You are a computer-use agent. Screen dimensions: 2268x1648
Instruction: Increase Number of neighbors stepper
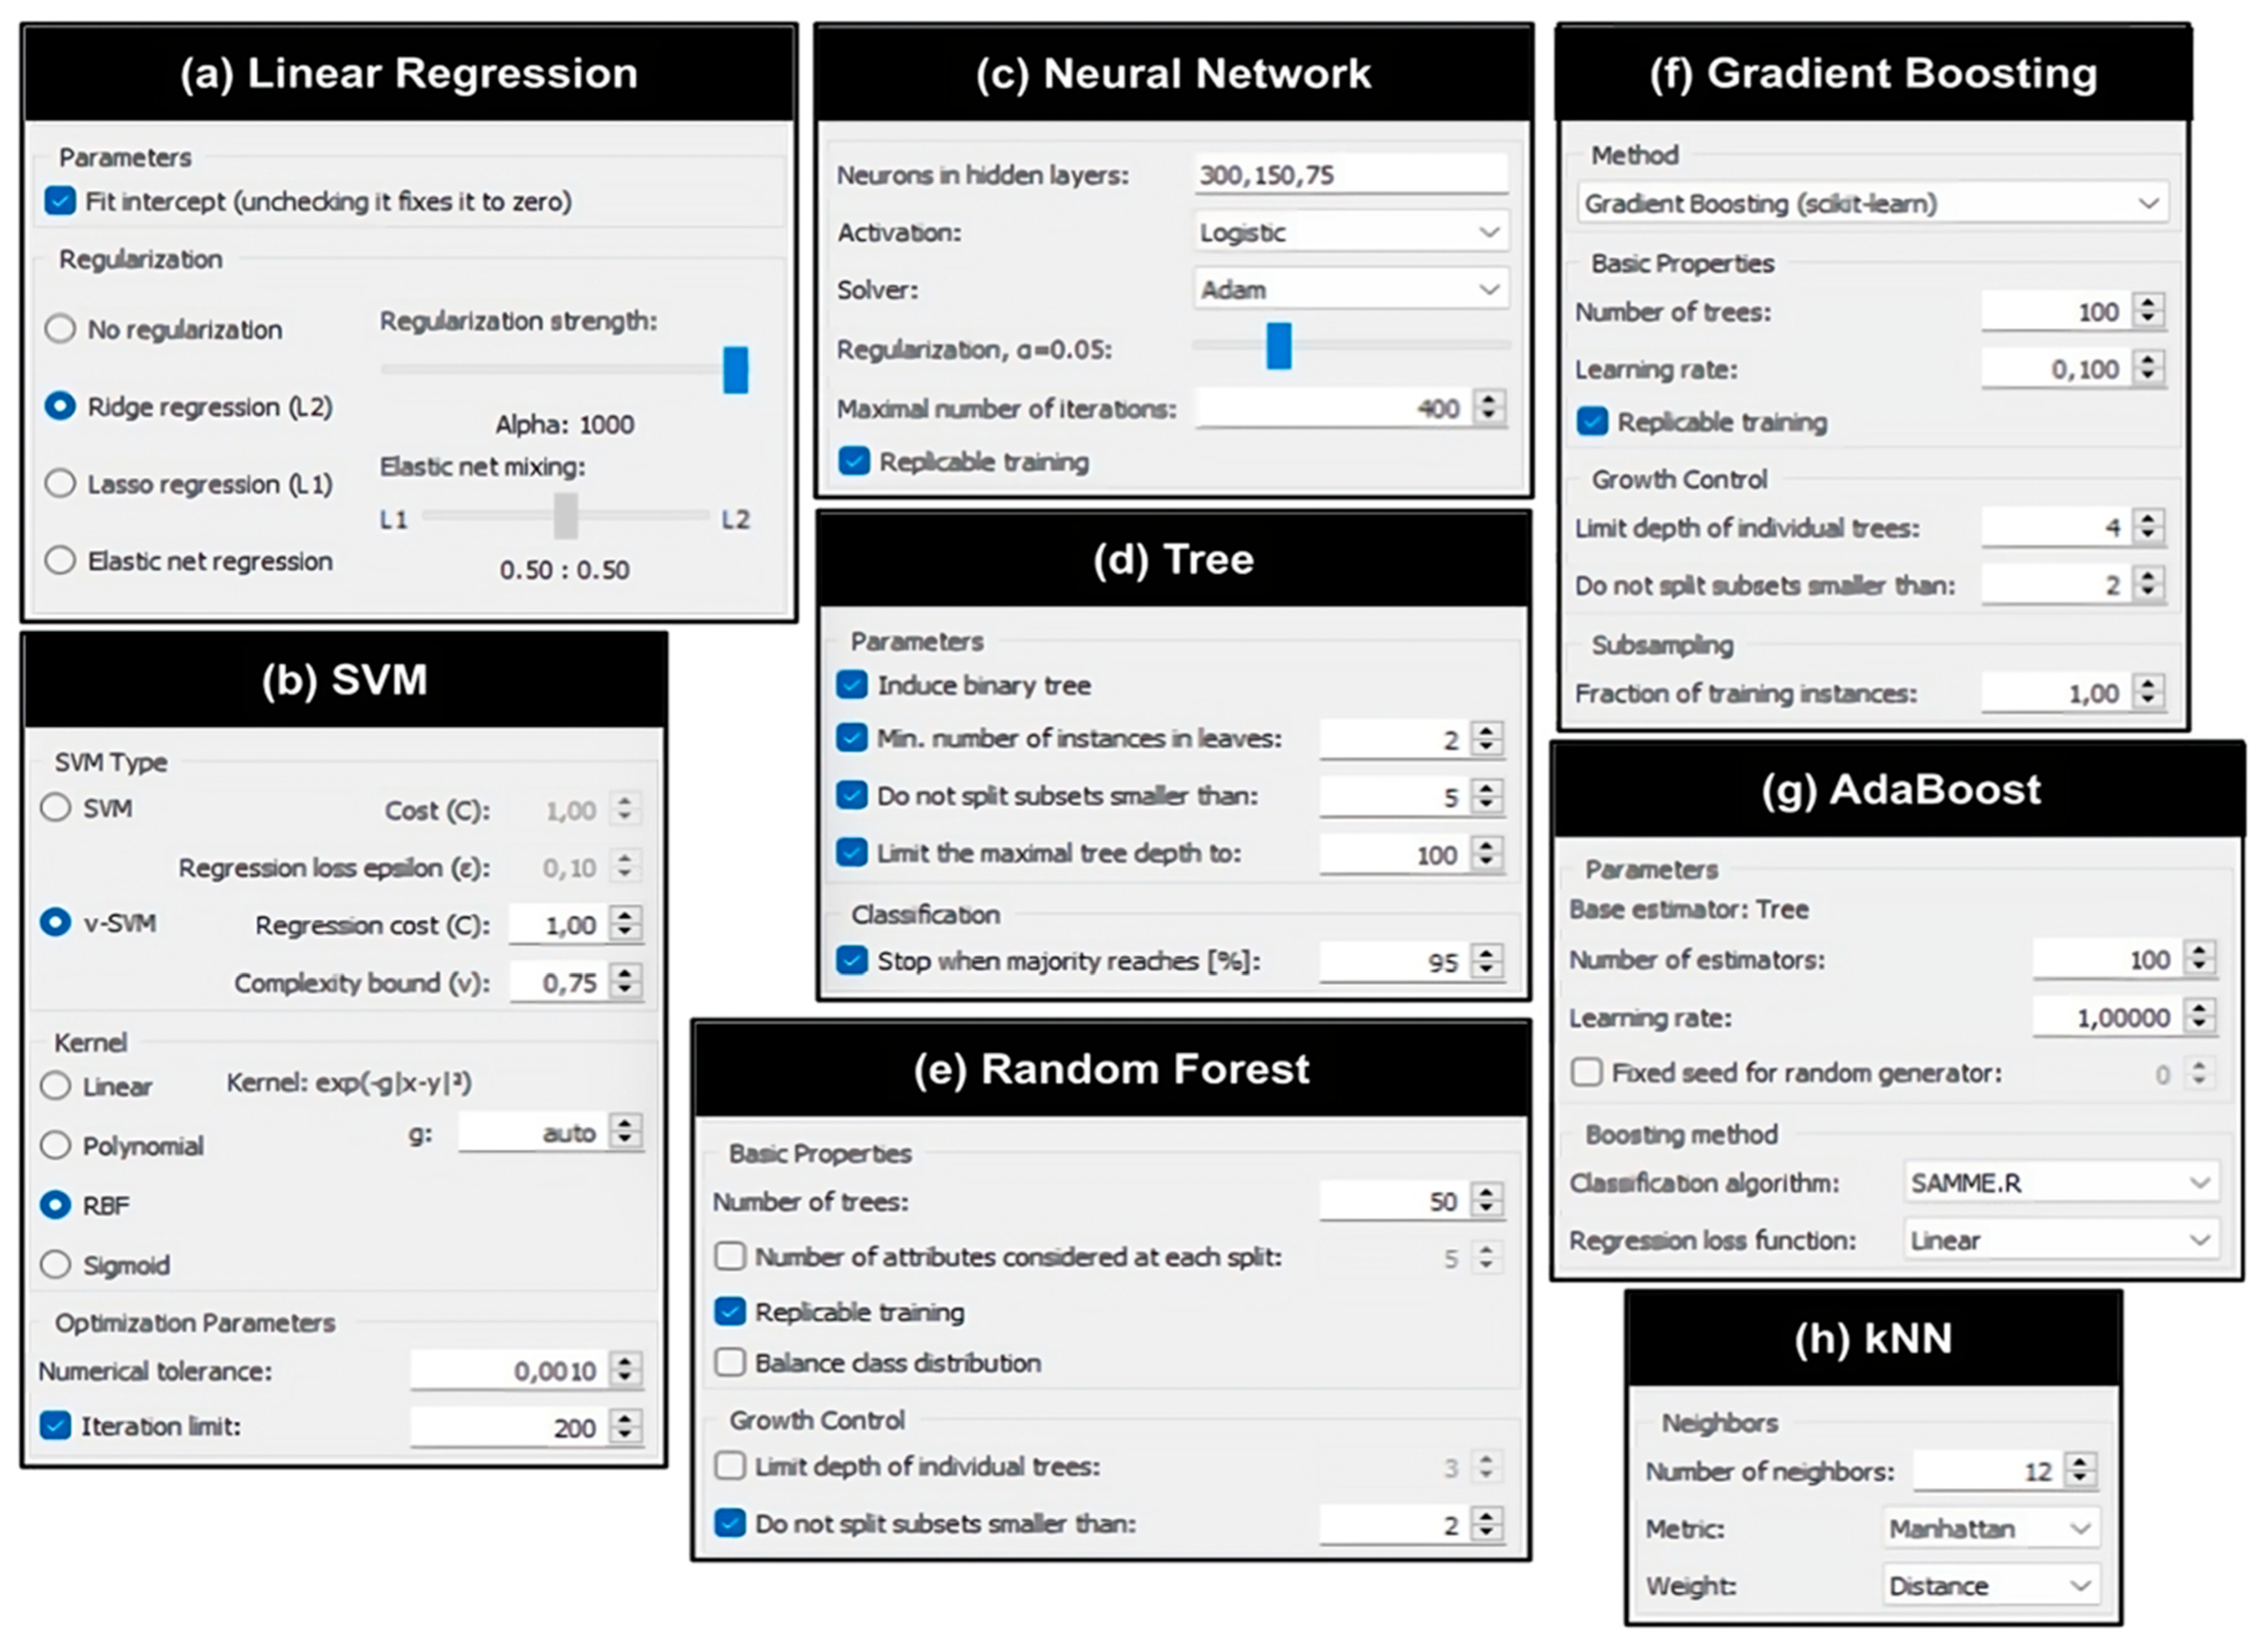click(x=2080, y=1463)
